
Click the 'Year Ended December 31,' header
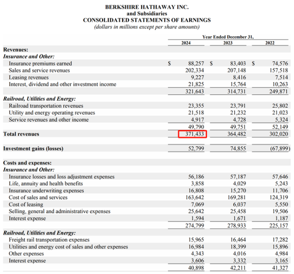[228, 37]
